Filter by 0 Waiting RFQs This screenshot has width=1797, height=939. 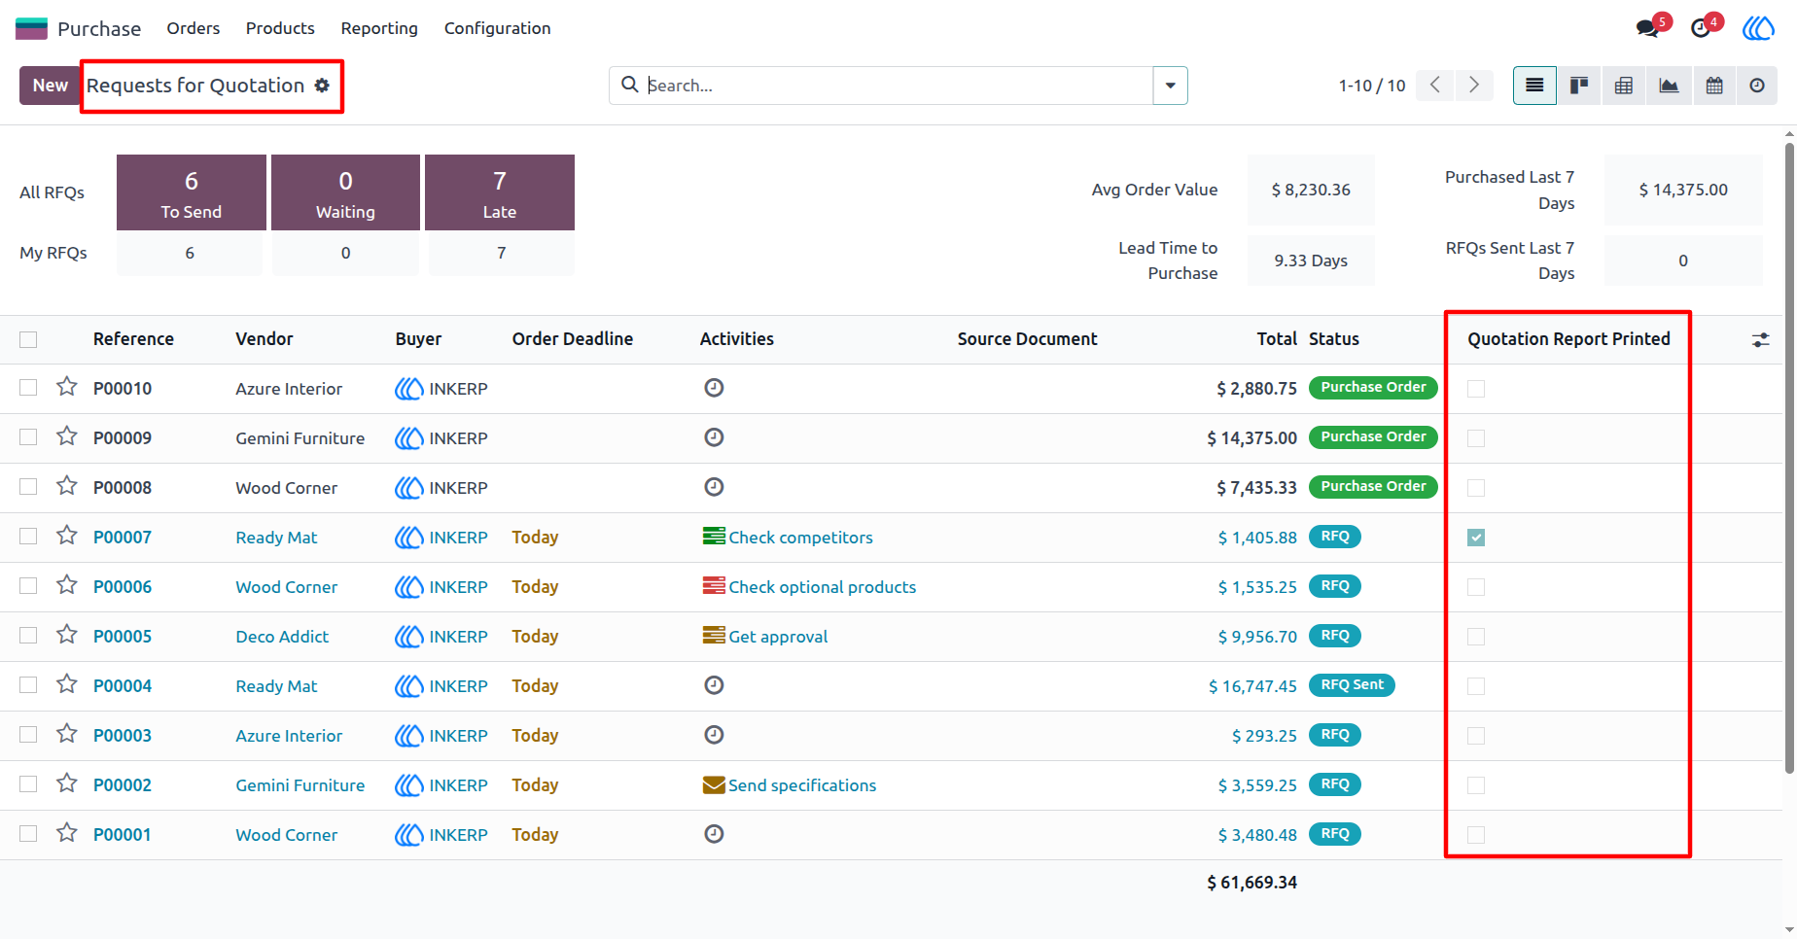[345, 192]
